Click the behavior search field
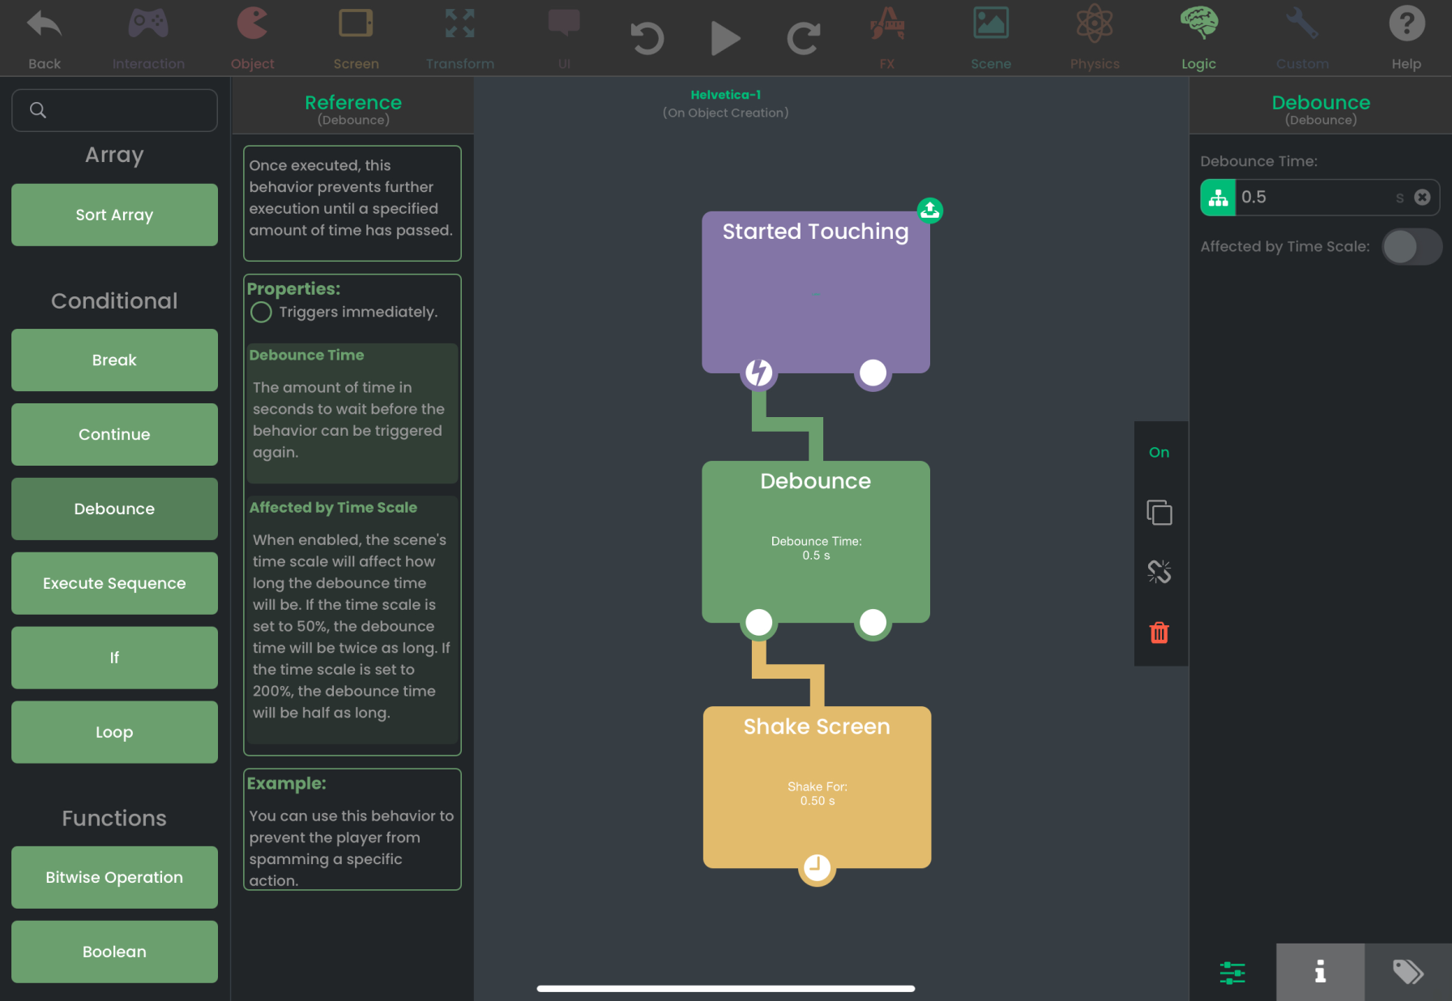The width and height of the screenshot is (1452, 1001). pos(114,110)
